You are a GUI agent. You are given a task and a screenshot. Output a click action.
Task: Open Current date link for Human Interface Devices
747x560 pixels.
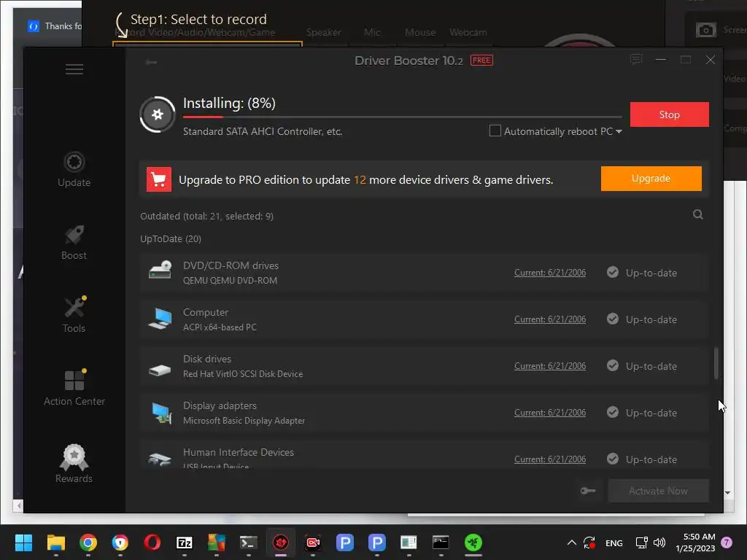click(550, 459)
